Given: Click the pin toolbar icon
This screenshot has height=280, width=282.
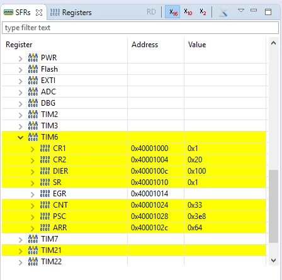Looking at the screenshot, I should coord(223,12).
